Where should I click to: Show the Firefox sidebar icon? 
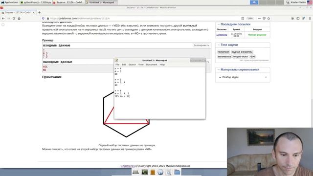(298, 19)
